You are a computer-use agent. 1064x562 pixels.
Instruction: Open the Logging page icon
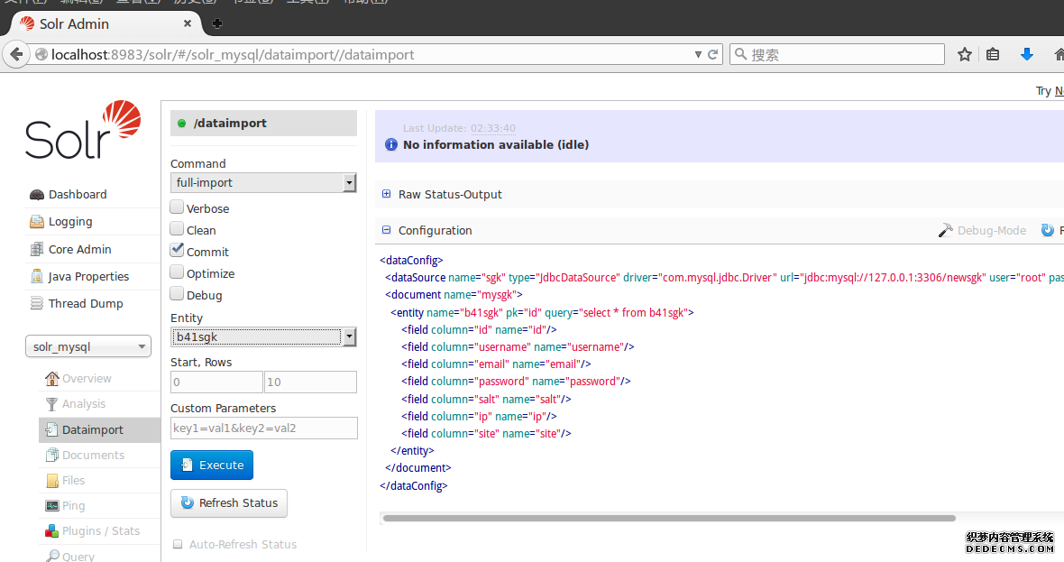[x=37, y=222]
